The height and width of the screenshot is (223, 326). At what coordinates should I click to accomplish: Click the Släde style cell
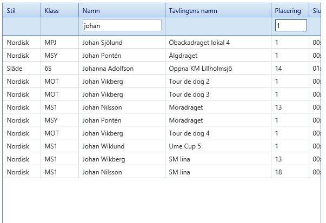tap(15, 69)
